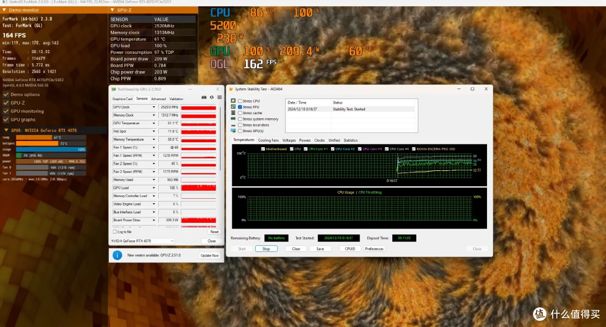Click the memory icon beside Stress system memory
606x327 pixels.
click(233, 119)
